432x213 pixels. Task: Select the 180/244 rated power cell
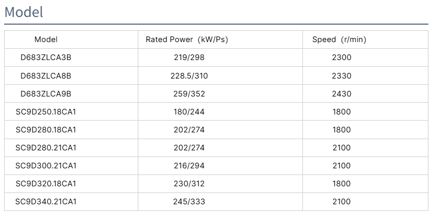tap(189, 112)
